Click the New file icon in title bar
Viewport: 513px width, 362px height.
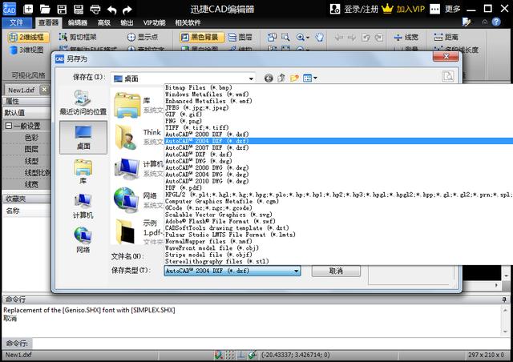tap(29, 9)
